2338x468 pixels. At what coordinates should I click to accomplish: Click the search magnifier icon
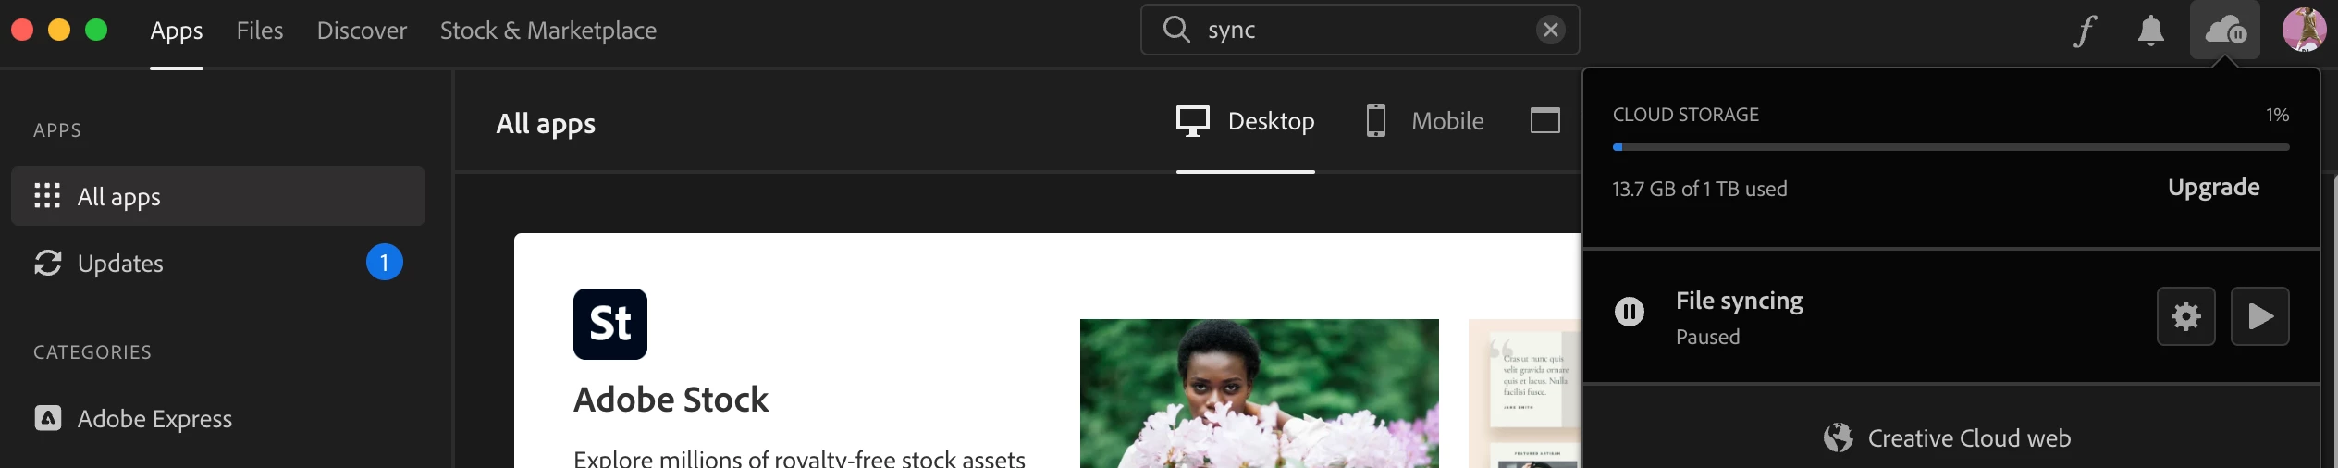coord(1176,30)
